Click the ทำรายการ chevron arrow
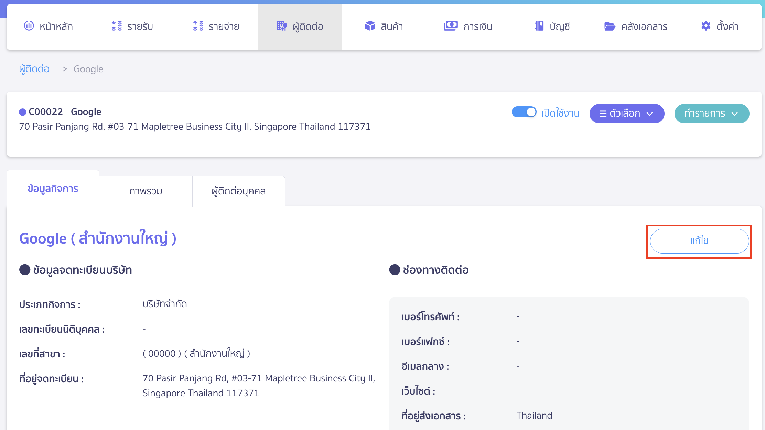The width and height of the screenshot is (765, 430). pyautogui.click(x=735, y=114)
